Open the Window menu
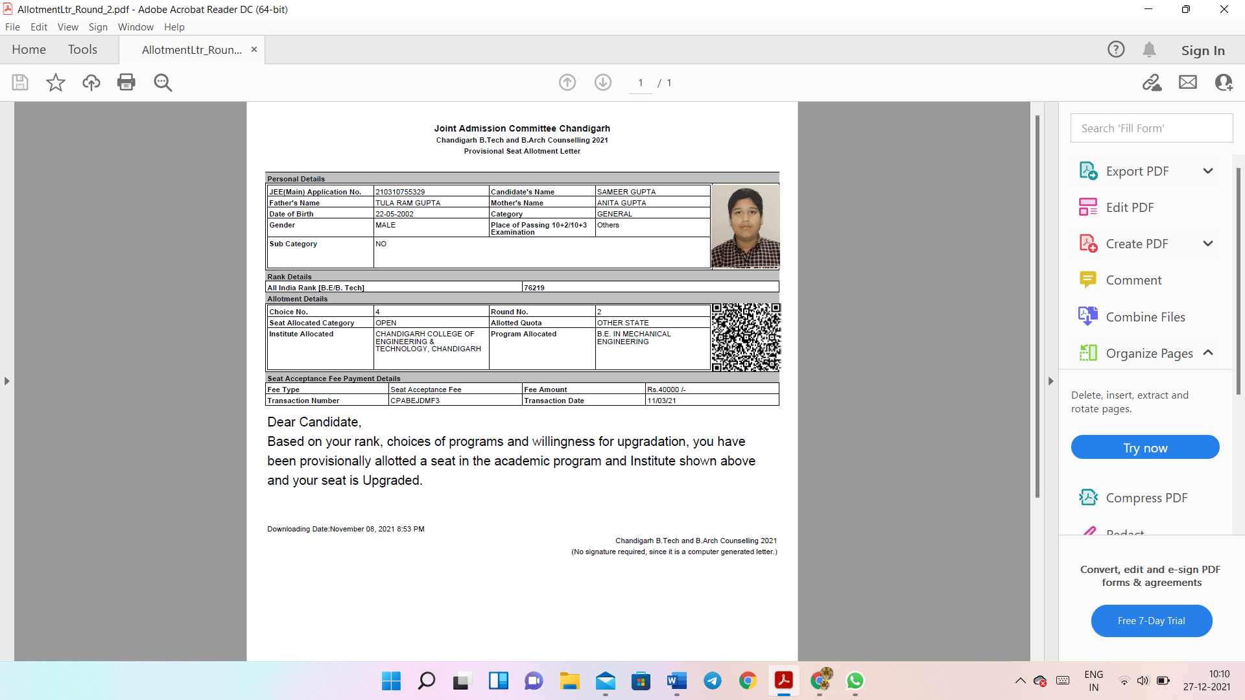This screenshot has width=1245, height=700. pyautogui.click(x=136, y=27)
